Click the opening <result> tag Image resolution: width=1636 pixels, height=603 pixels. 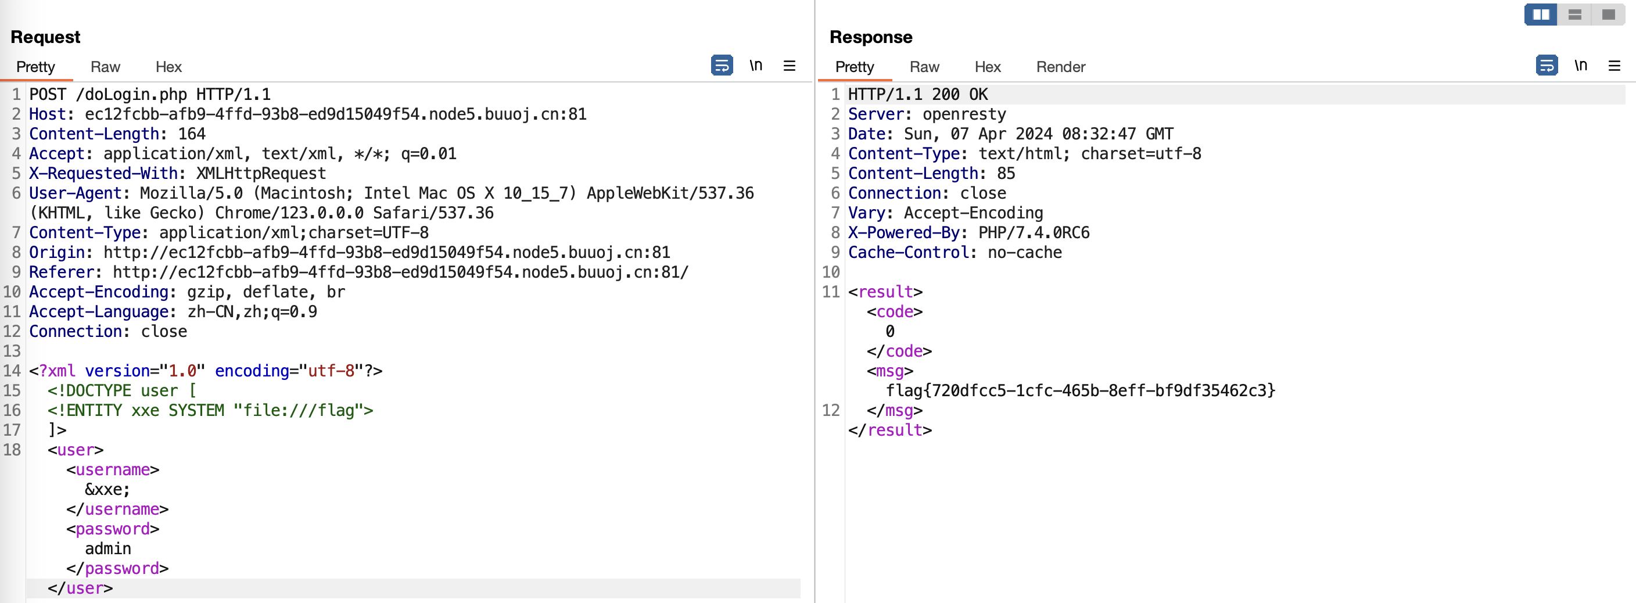[x=885, y=292]
